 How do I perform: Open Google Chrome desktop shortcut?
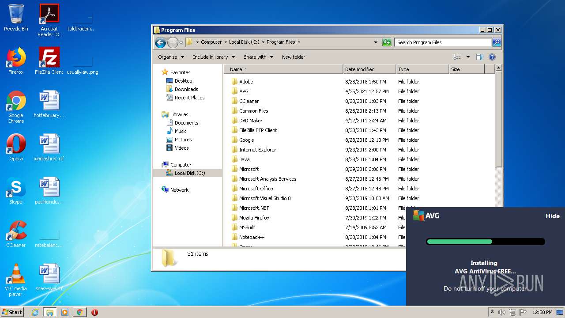tap(16, 107)
